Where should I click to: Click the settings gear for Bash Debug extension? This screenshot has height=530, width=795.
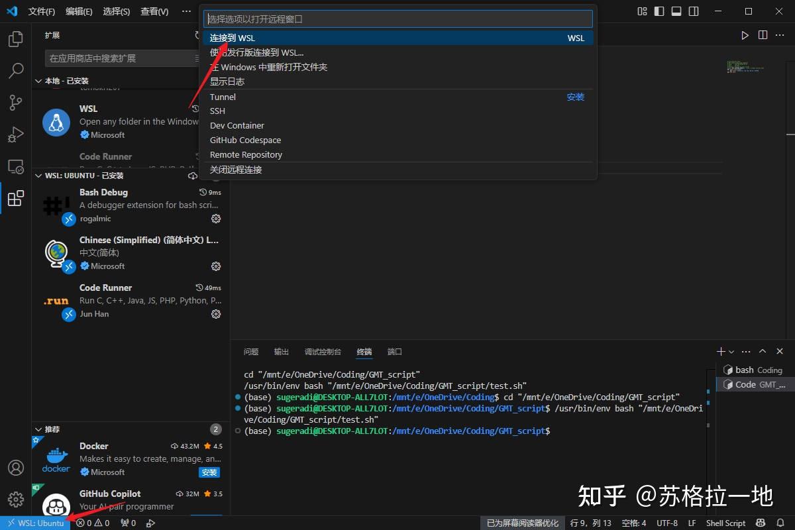coord(215,219)
